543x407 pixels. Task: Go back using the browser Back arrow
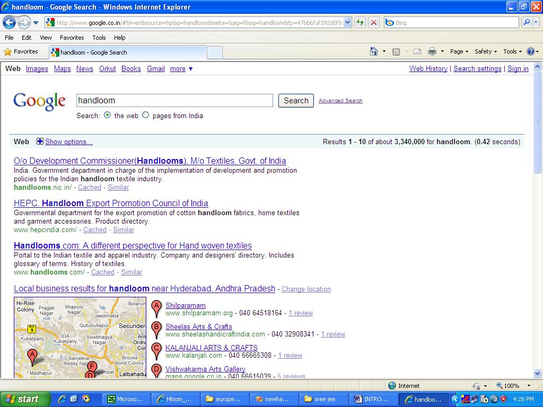click(x=10, y=23)
